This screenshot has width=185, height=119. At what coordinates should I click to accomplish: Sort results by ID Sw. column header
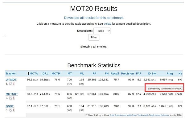pos(152,73)
